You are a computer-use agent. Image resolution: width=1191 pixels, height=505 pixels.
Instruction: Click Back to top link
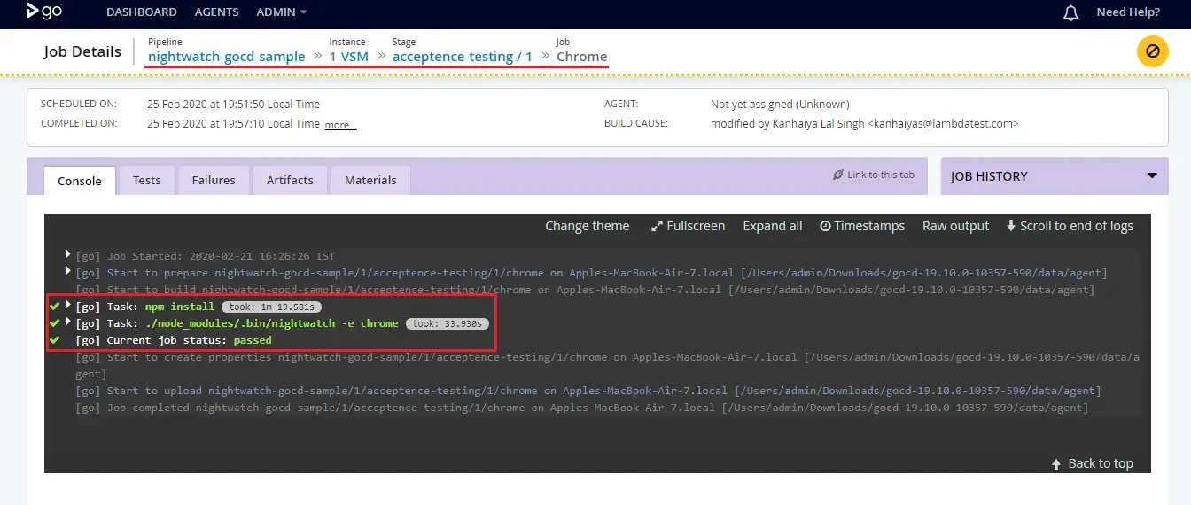coord(1092,463)
